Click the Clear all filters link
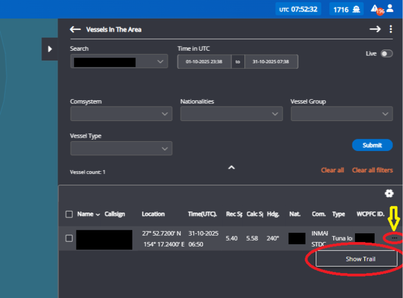This screenshot has width=403, height=298. tap(372, 170)
